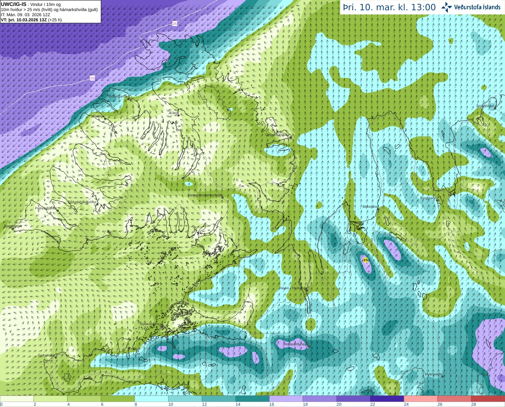Click the 25 contour label near Bolungarvík
Viewport: 505px width, 407px height.
(x=92, y=78)
